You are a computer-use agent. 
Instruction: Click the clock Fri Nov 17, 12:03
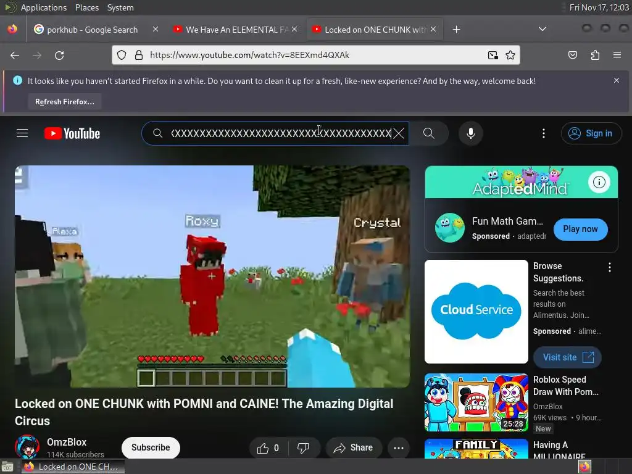tap(599, 7)
